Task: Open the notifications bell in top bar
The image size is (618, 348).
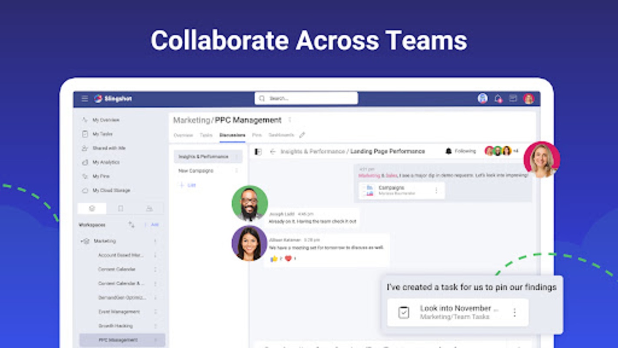Action: point(498,99)
